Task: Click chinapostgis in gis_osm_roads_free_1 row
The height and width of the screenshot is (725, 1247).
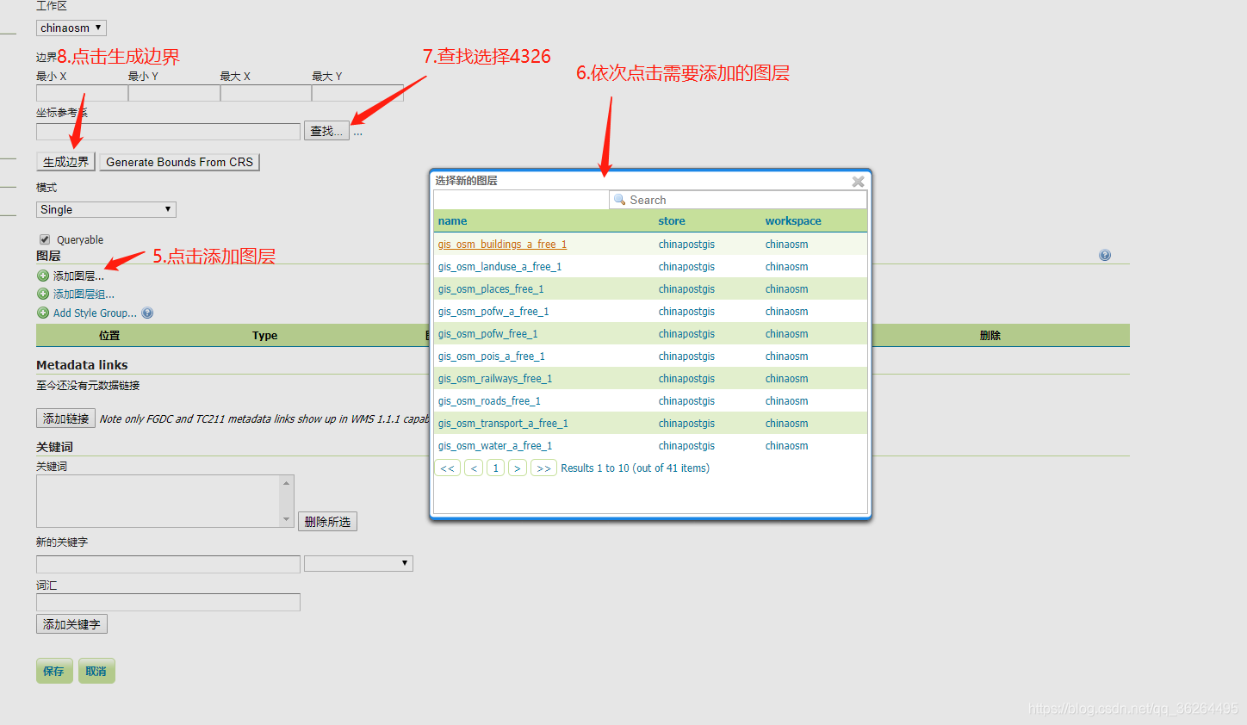Action: pyautogui.click(x=686, y=400)
